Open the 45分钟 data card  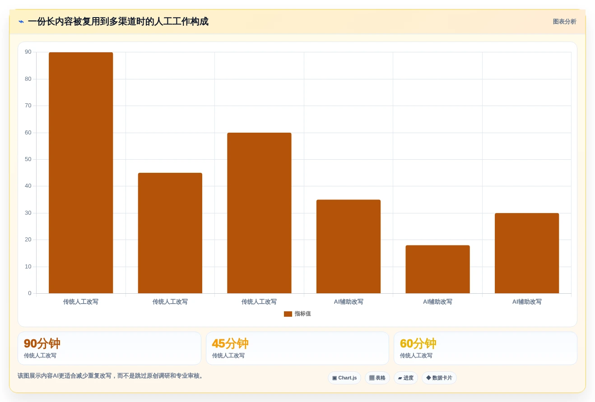click(297, 348)
